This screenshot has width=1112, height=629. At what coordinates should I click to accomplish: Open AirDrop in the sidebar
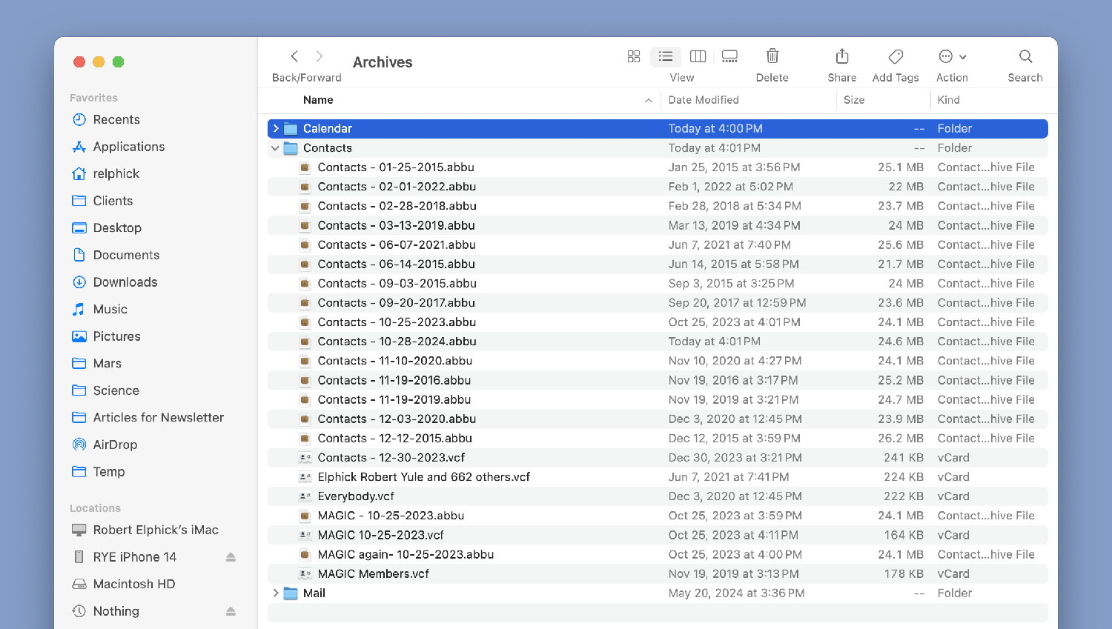[115, 445]
